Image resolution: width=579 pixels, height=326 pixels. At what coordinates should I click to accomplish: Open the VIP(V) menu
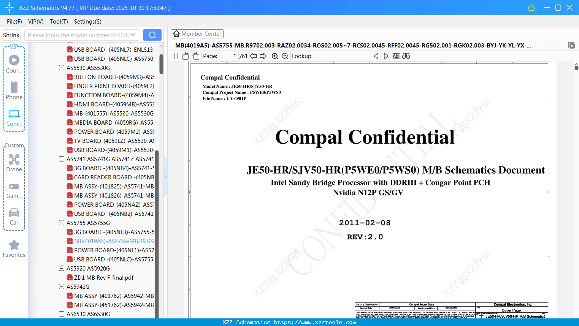coord(36,21)
